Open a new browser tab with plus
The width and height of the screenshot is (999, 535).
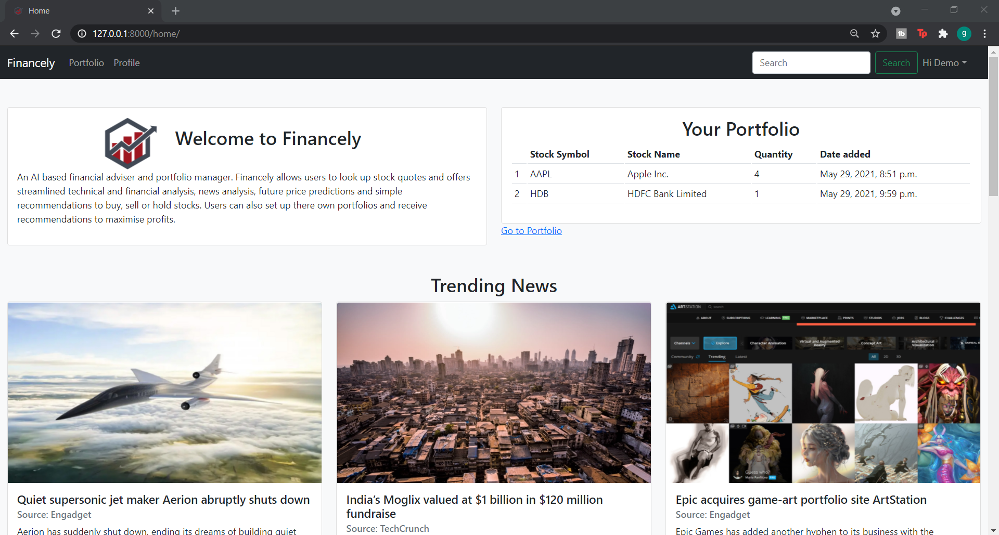tap(175, 11)
